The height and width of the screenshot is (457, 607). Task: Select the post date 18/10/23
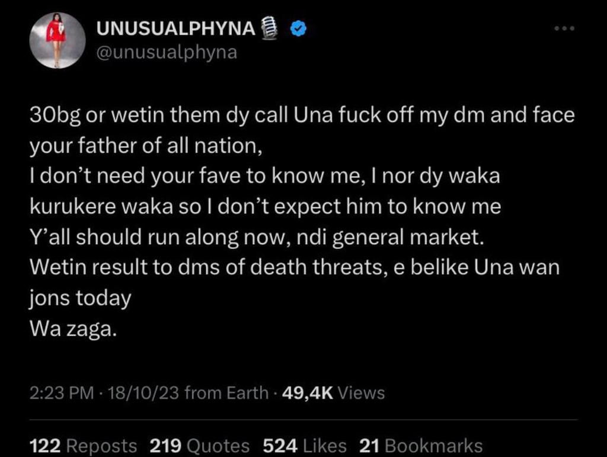click(140, 392)
